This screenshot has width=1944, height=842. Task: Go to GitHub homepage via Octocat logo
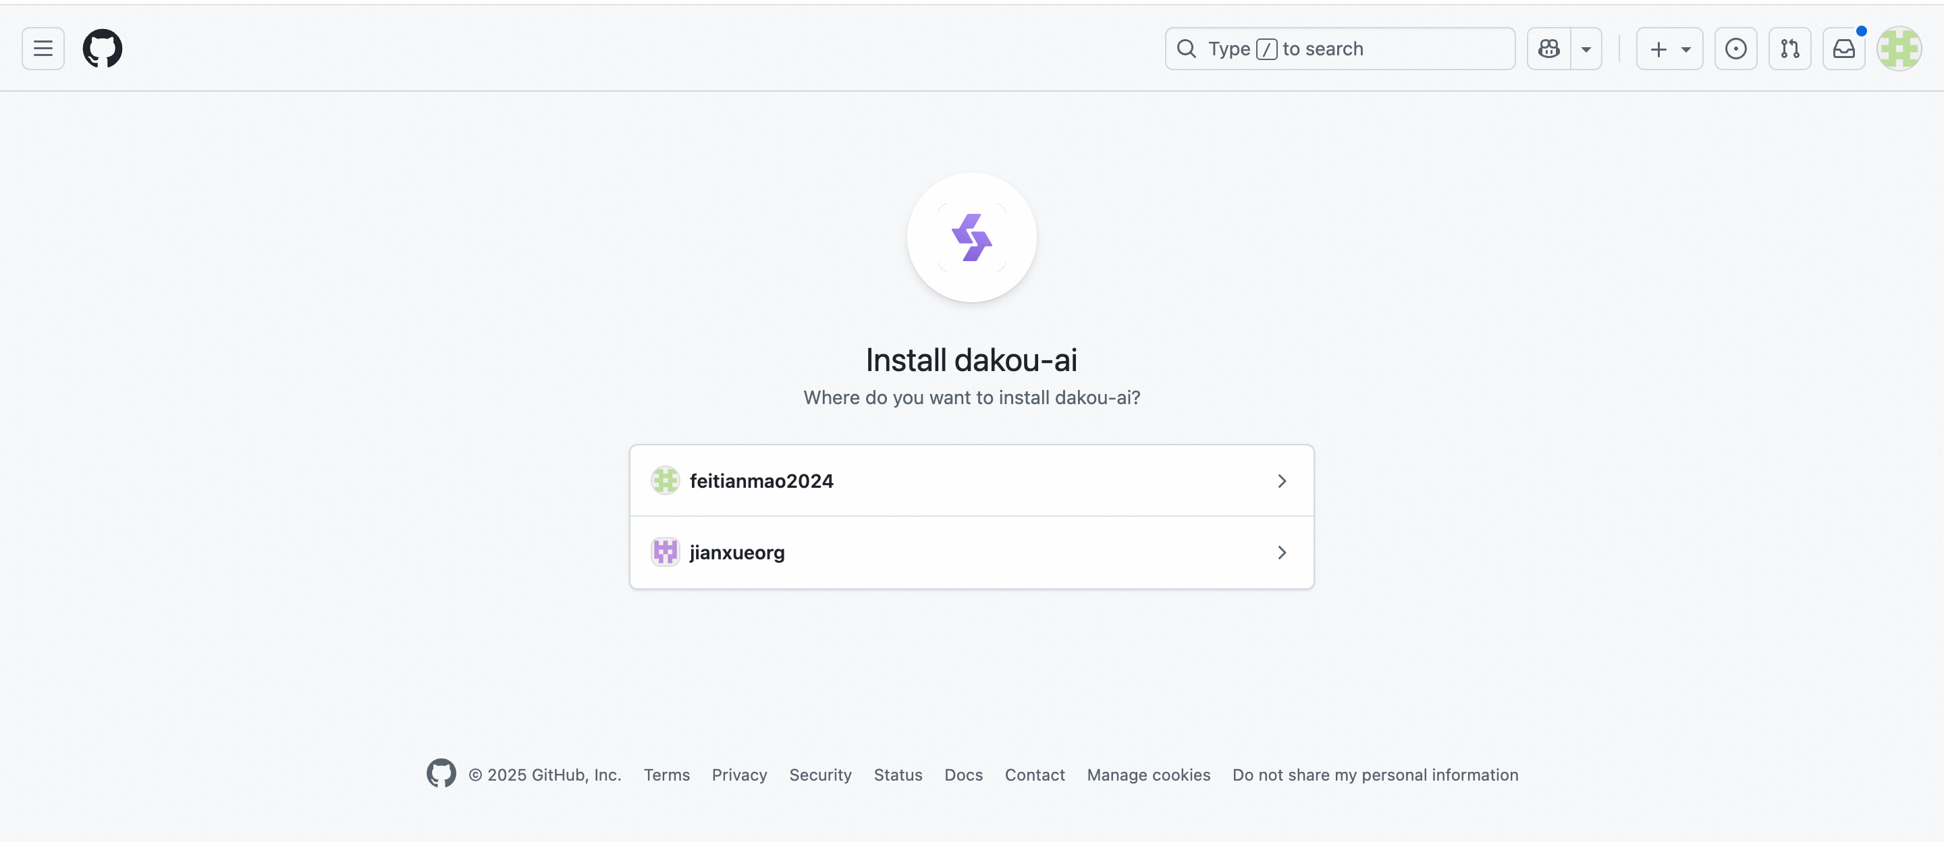(x=103, y=49)
